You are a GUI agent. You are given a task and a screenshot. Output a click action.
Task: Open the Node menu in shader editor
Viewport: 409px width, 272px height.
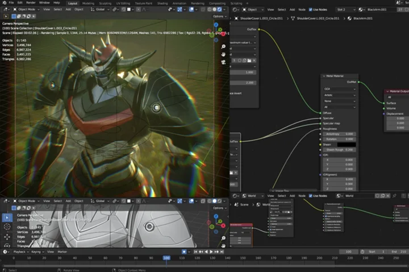click(302, 10)
